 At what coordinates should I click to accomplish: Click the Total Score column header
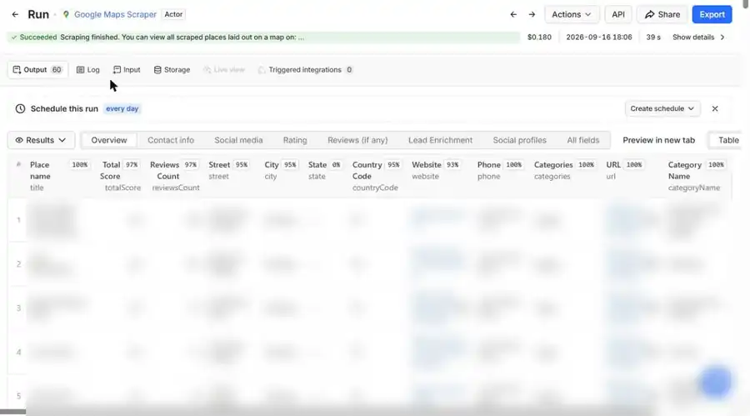click(x=119, y=176)
